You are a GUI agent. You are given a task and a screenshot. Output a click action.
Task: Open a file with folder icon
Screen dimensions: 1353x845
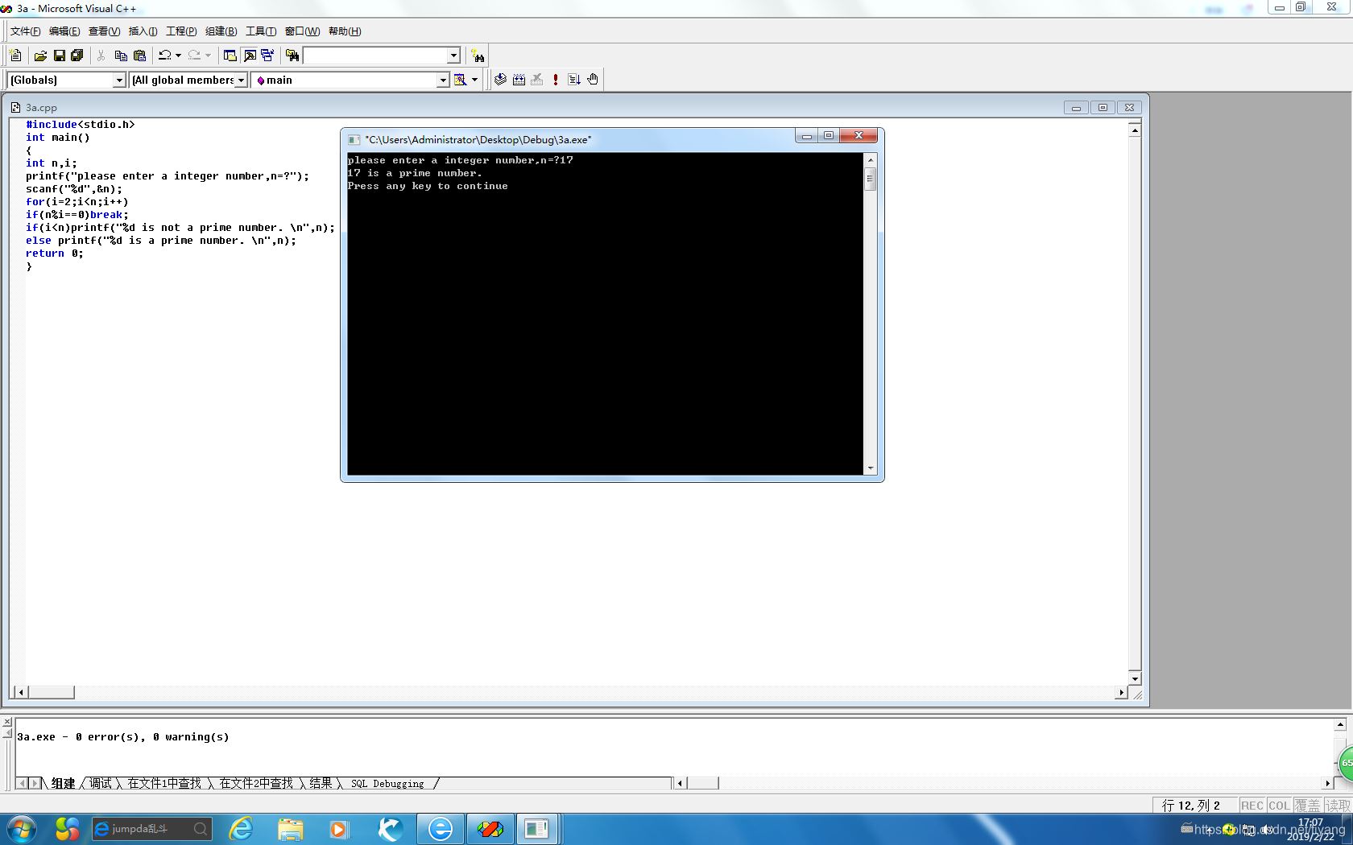[x=40, y=56]
